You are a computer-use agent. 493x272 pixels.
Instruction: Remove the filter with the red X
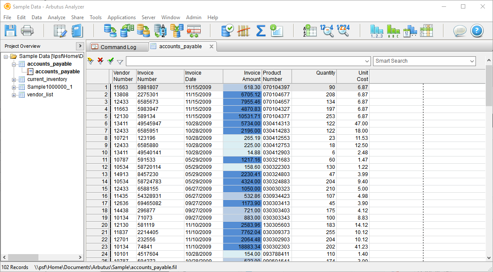[x=100, y=61]
